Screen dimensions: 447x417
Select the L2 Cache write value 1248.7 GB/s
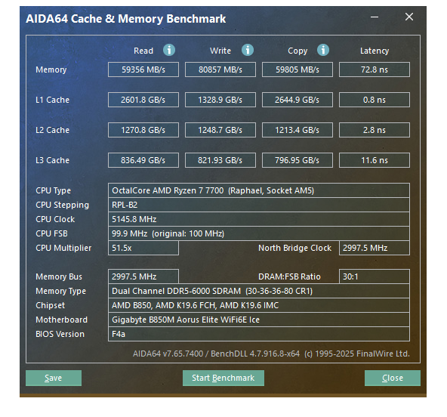(220, 130)
